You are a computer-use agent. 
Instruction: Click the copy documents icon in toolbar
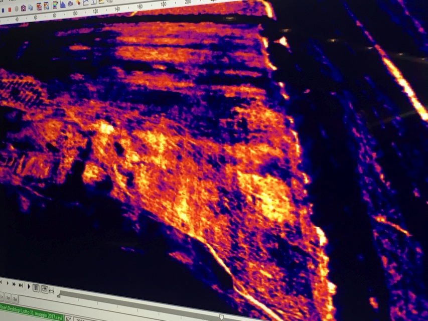tap(30, 8)
